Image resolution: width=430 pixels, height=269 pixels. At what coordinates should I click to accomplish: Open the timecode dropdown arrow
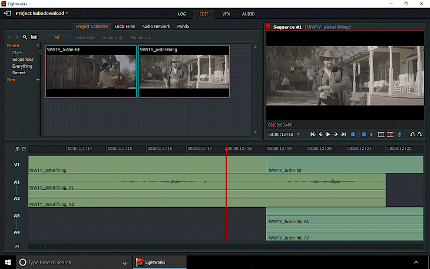click(298, 134)
